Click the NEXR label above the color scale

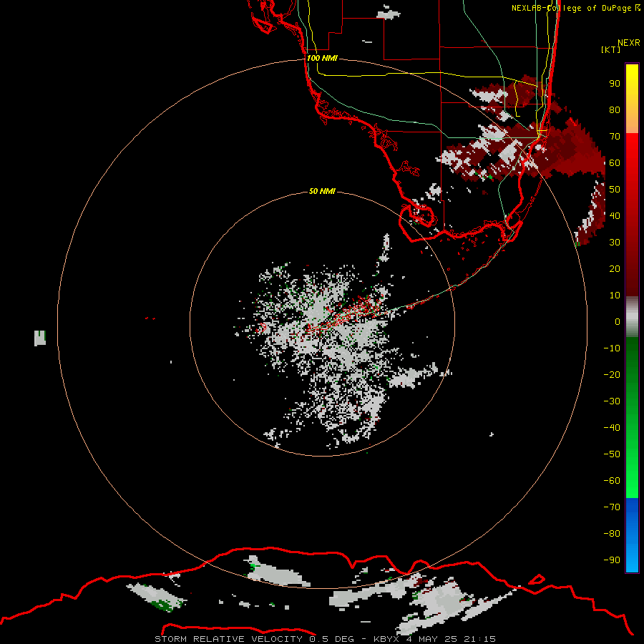pyautogui.click(x=629, y=43)
